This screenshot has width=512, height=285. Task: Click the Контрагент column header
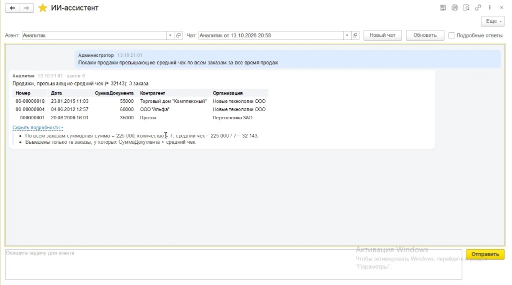pos(152,93)
